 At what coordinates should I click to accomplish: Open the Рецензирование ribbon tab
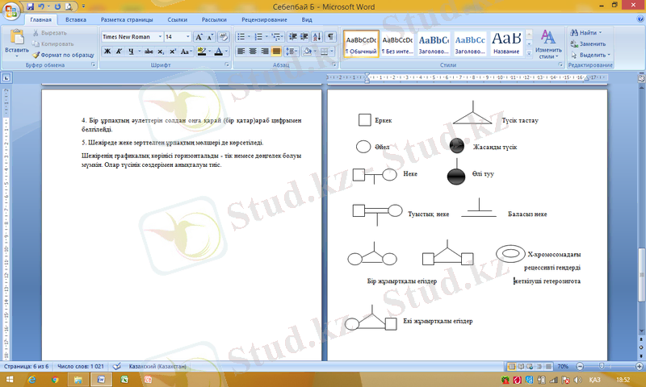tap(263, 19)
